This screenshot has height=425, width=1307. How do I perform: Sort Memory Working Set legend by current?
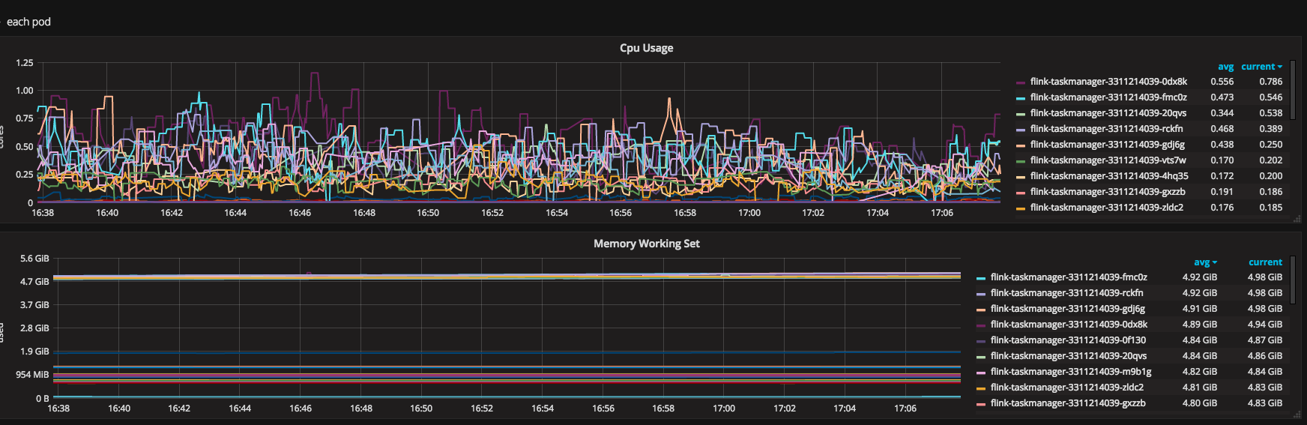coord(1265,262)
